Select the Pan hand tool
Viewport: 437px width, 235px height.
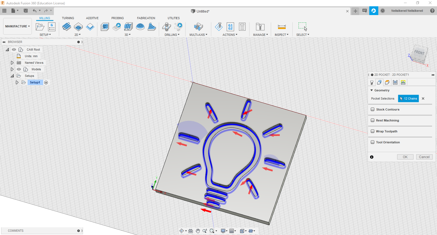tap(198, 231)
